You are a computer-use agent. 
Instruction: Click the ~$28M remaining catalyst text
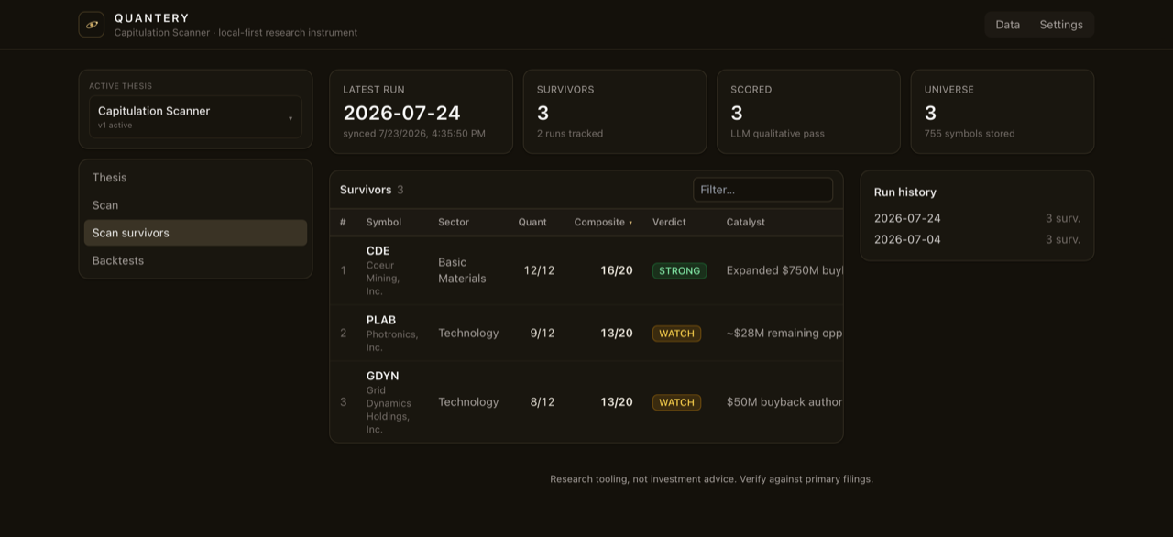[784, 333]
